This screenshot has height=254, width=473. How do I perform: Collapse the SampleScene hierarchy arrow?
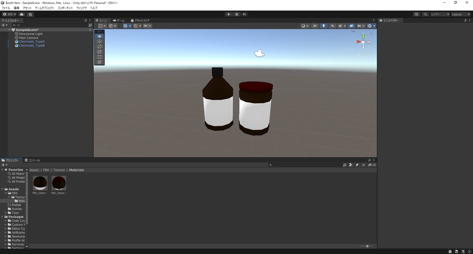pyautogui.click(x=9, y=30)
